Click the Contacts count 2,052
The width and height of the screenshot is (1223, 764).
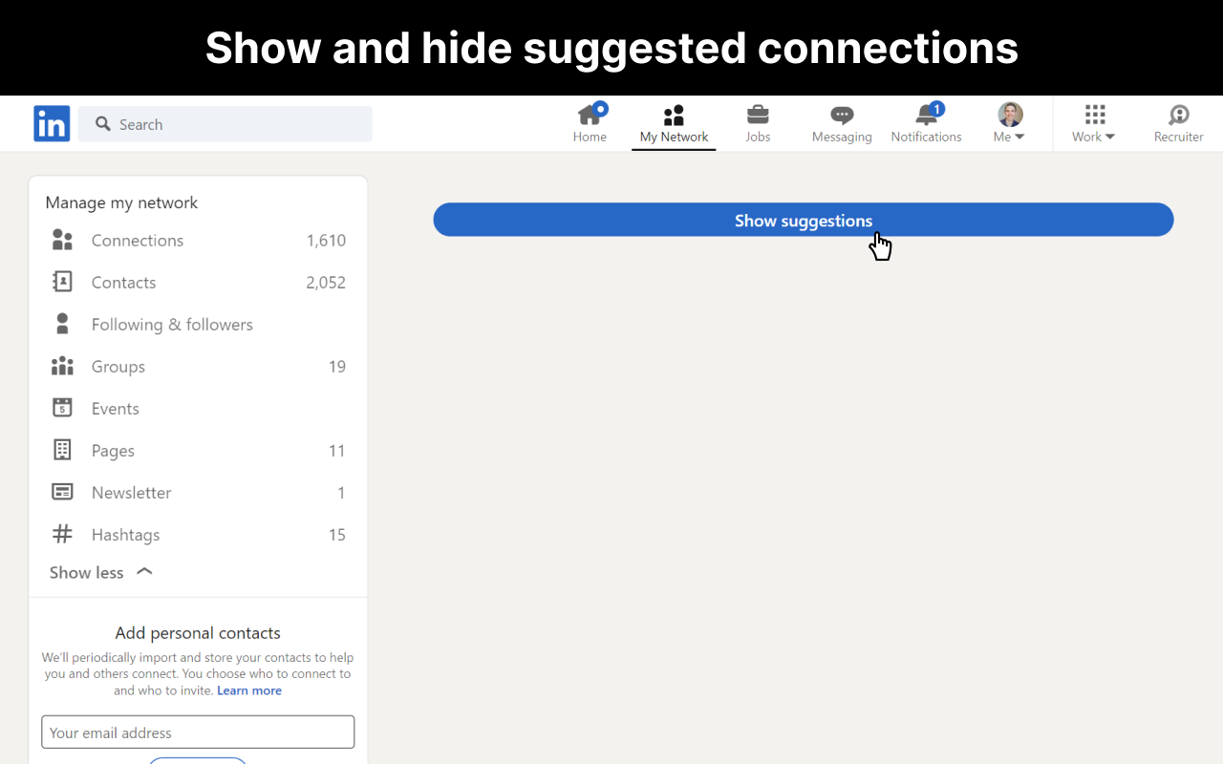326,282
